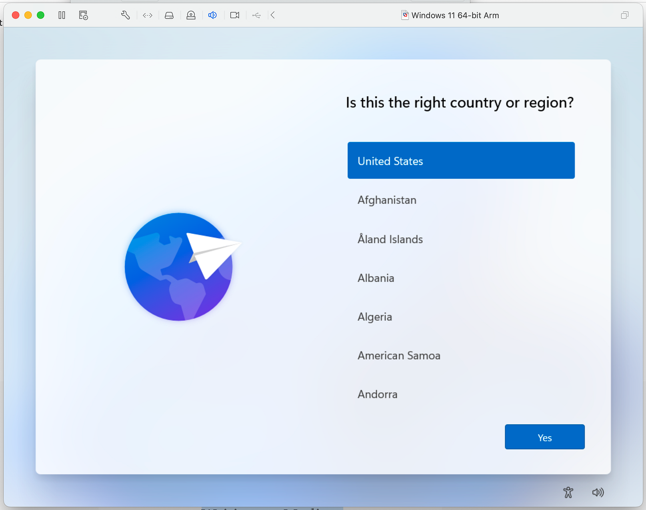Mute the VM with the blue speaker icon

(212, 15)
